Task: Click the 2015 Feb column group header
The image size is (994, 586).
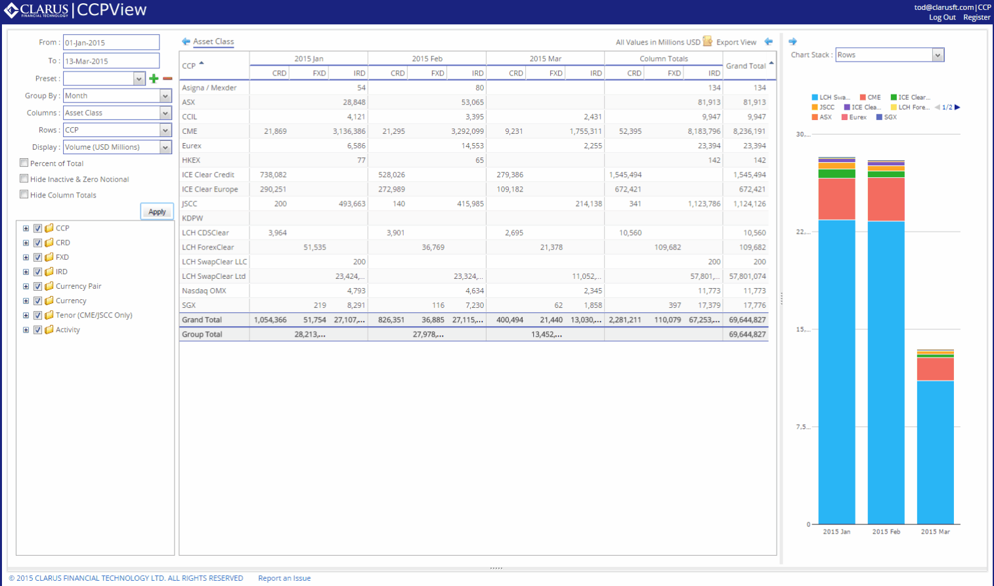Action: (x=427, y=58)
